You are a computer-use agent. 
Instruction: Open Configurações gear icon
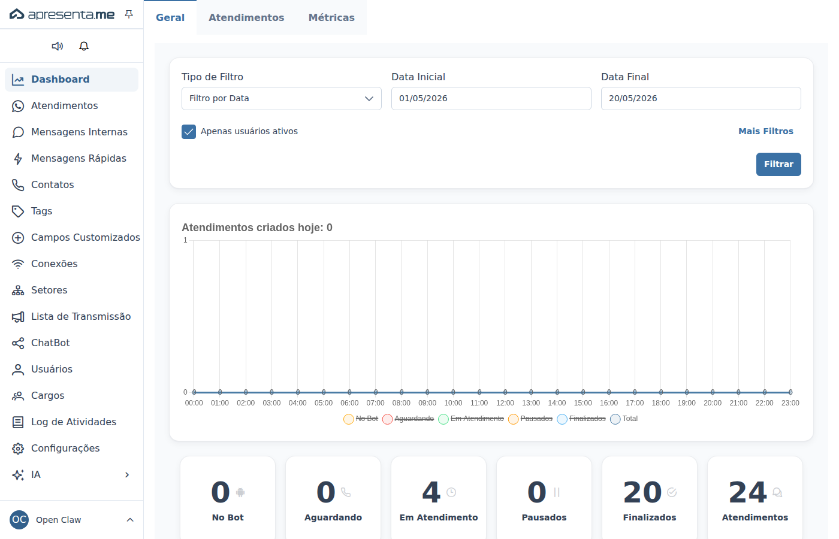point(18,449)
